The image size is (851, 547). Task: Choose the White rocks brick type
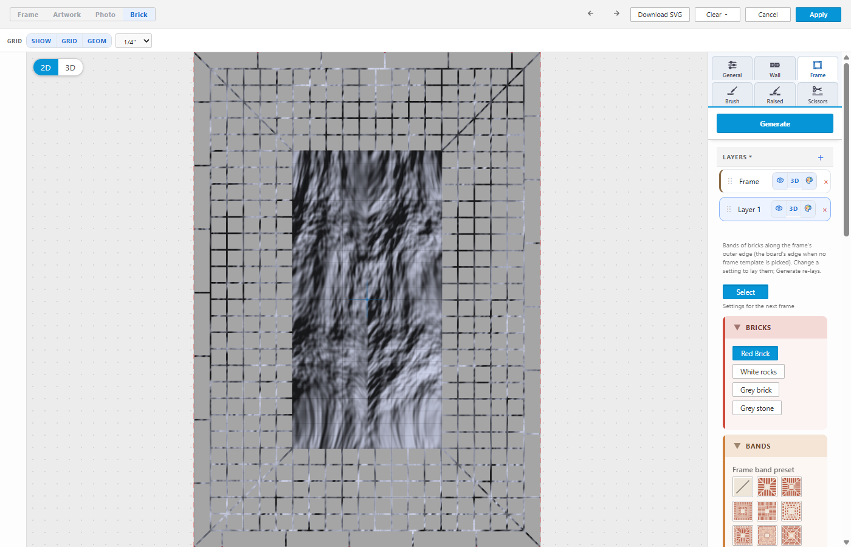pyautogui.click(x=759, y=371)
